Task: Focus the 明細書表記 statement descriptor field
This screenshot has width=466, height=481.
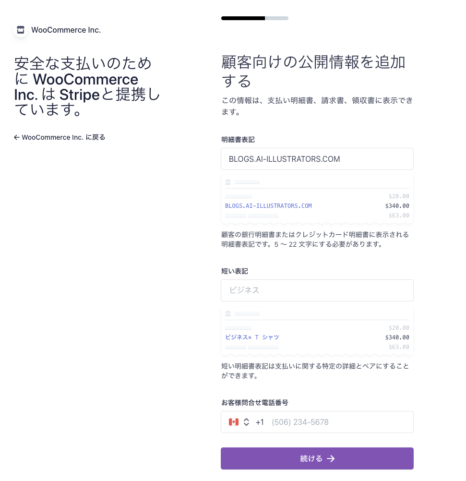Action: click(317, 159)
